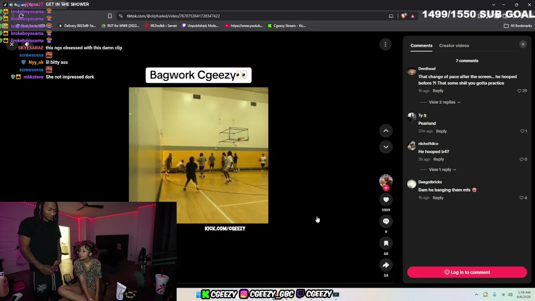Viewport: 535px width, 301px height.
Task: Expand View 2 replies under Denthead's comment
Action: (444, 102)
